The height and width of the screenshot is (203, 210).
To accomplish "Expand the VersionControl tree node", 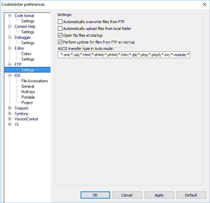I will tap(9, 119).
